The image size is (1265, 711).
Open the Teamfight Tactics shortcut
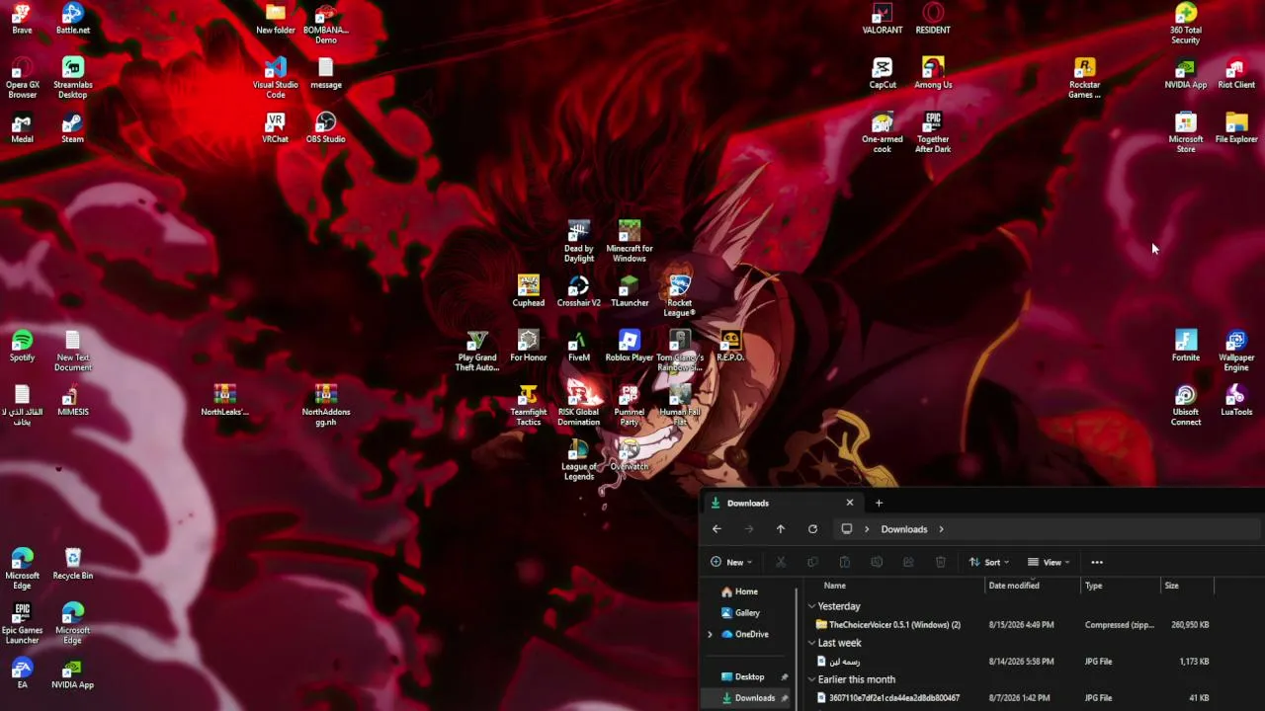coord(529,405)
